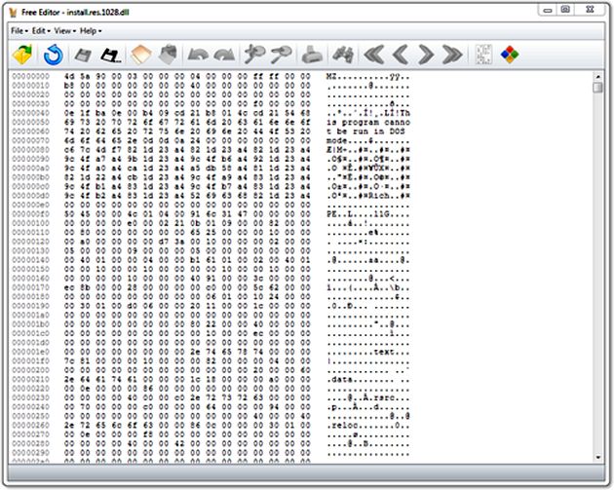Go to previous page with single left arrow
614x490 pixels.
tap(401, 55)
